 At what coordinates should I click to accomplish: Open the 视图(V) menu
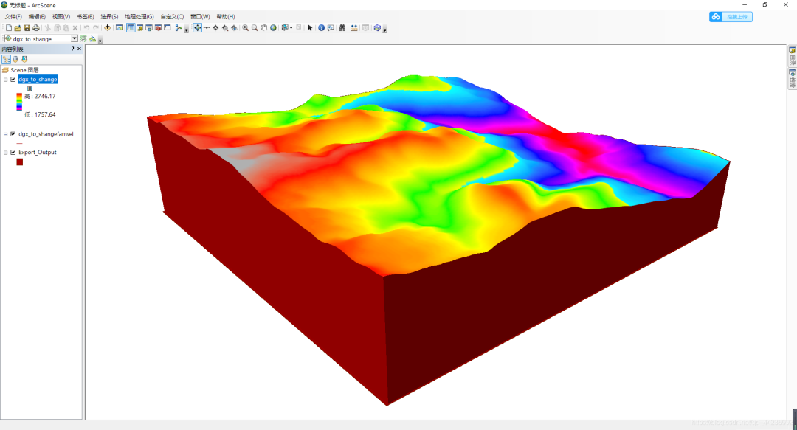click(x=61, y=17)
